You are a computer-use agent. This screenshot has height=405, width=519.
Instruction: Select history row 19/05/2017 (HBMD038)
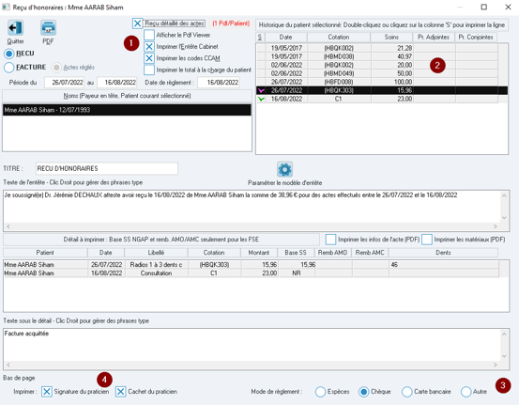tap(377, 56)
